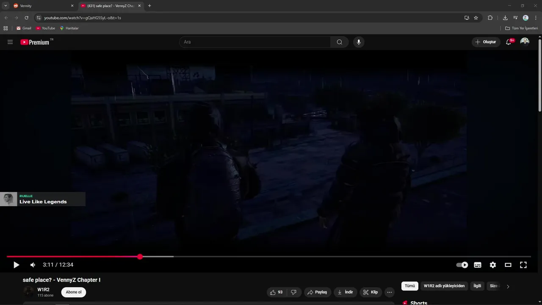Viewport: 542px width, 305px height.
Task: Open the YouTube bookmark
Action: coord(45,28)
